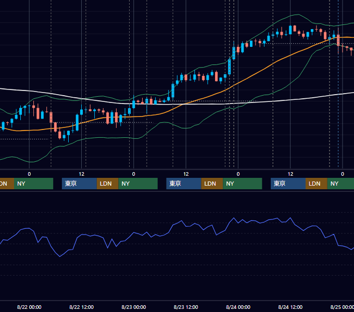Click the 8/22 12:00 time axis label

(81, 307)
